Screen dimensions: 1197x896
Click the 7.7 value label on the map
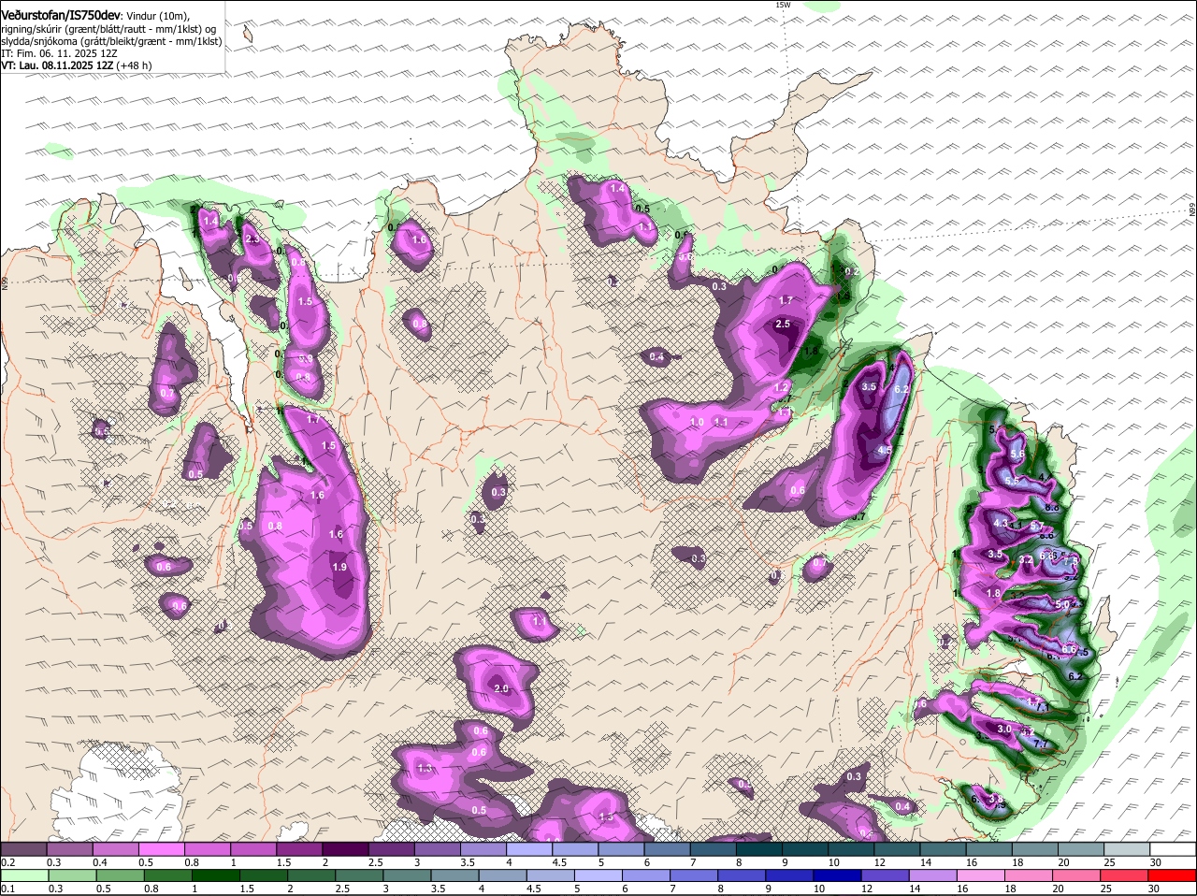click(x=1042, y=744)
